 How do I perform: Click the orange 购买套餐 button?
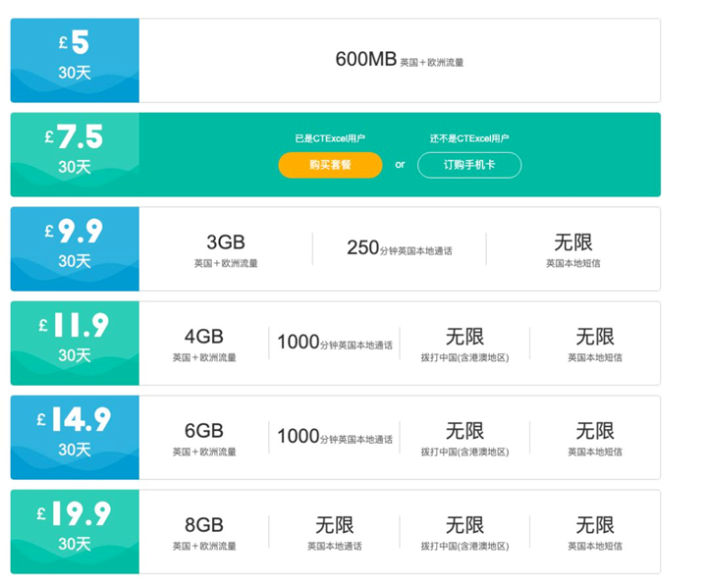click(330, 165)
